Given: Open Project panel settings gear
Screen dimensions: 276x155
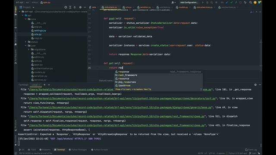Looking at the screenshot, I should (80, 7).
